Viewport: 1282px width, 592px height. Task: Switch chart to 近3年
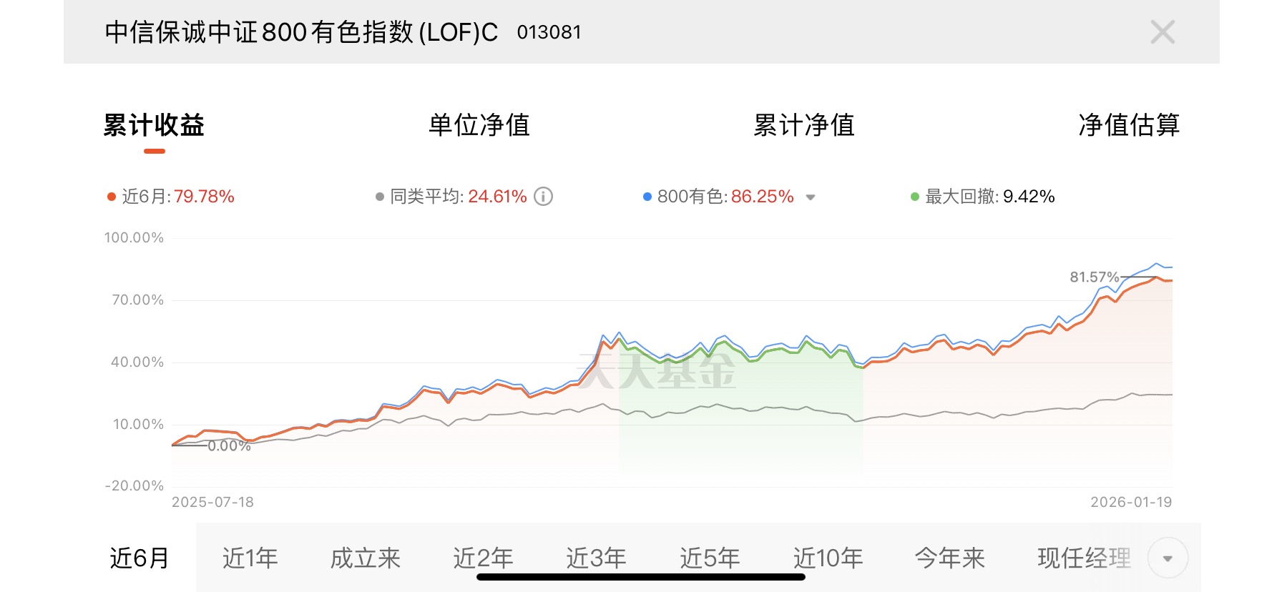tap(596, 558)
